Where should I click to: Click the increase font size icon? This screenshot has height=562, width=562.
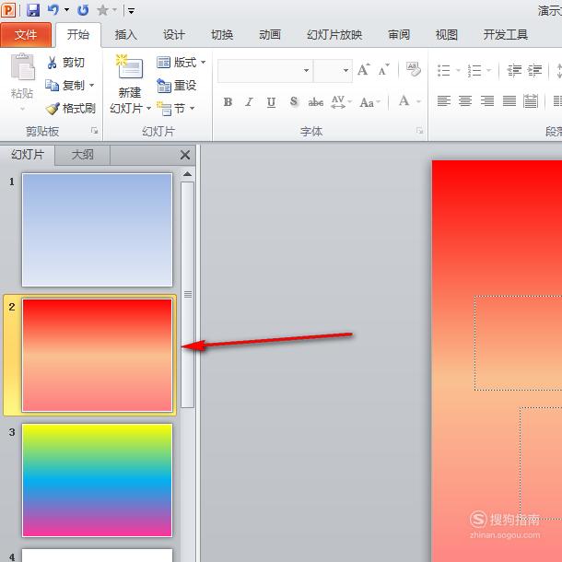363,69
